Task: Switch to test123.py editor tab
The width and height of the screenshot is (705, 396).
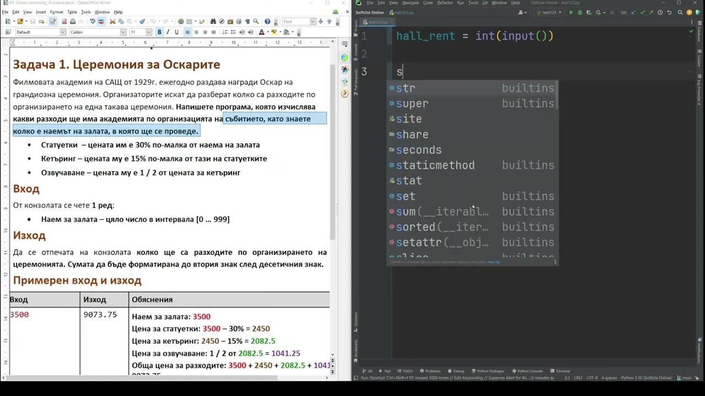Action: (378, 22)
